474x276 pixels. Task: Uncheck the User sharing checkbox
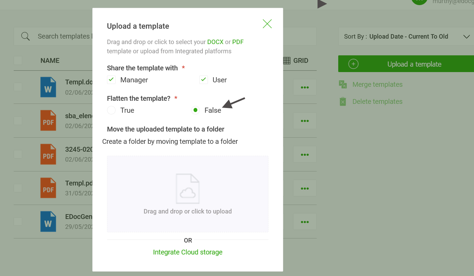[203, 80]
